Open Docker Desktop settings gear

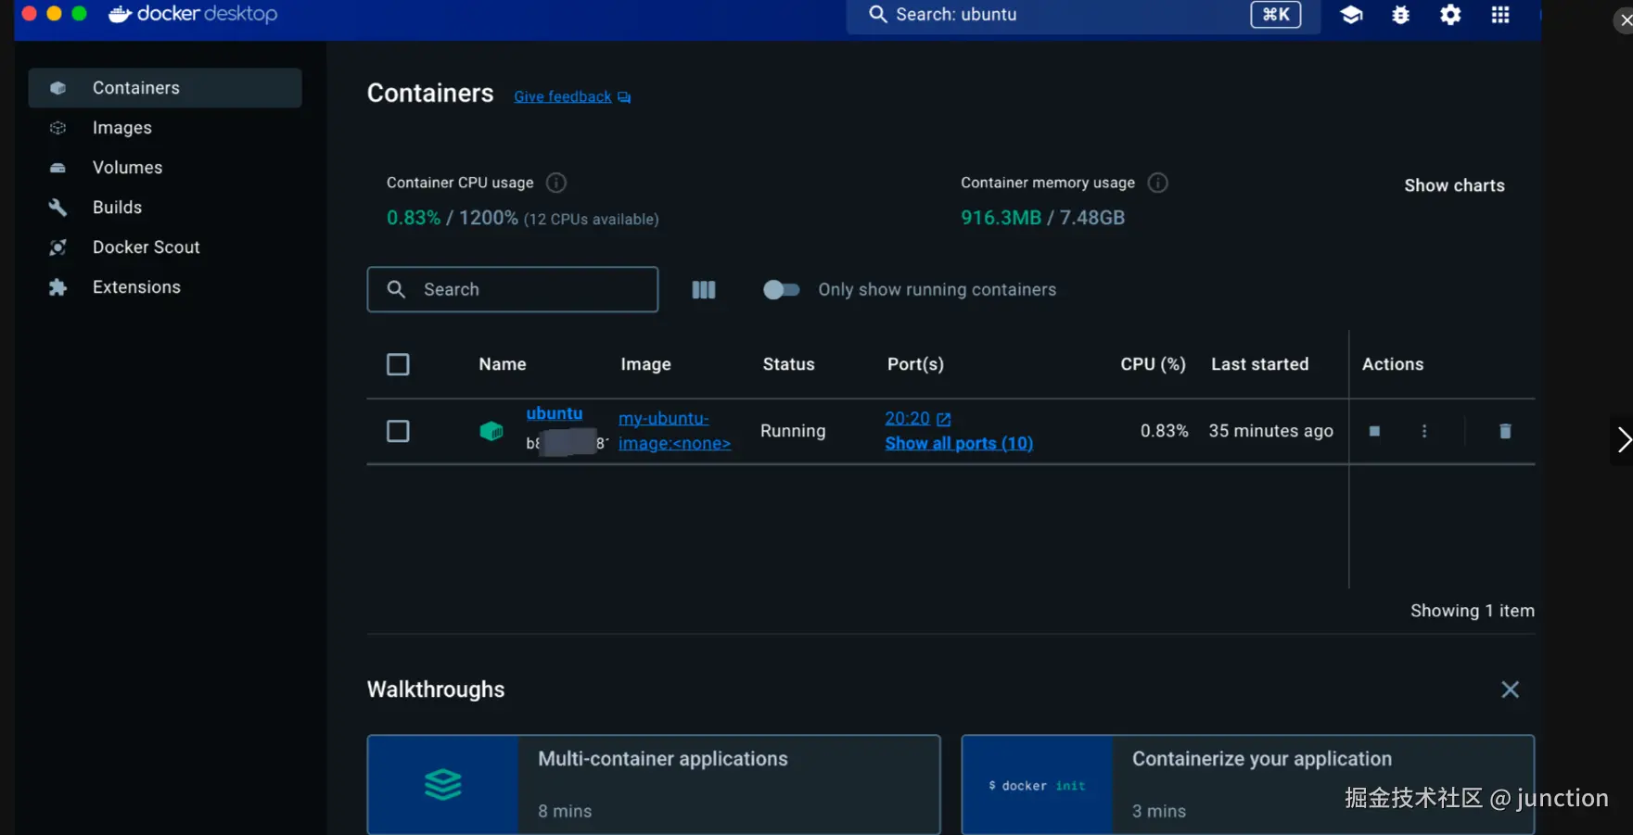(1450, 15)
